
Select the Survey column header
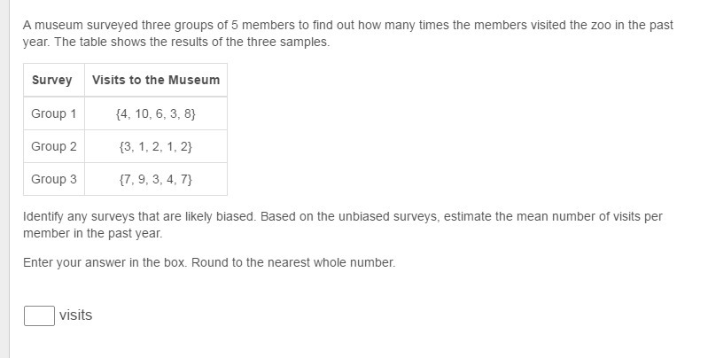(52, 80)
